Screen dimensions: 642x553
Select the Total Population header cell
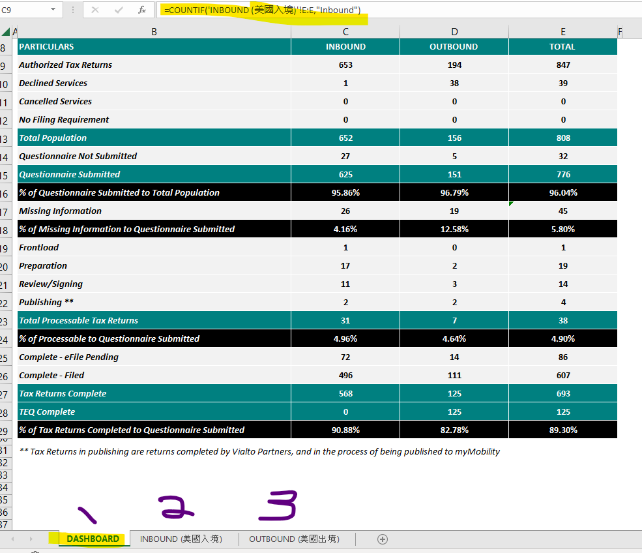point(154,137)
